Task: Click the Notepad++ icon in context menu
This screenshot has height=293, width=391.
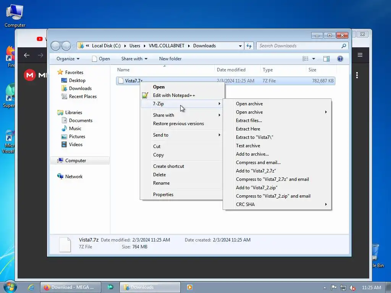Action: point(145,95)
